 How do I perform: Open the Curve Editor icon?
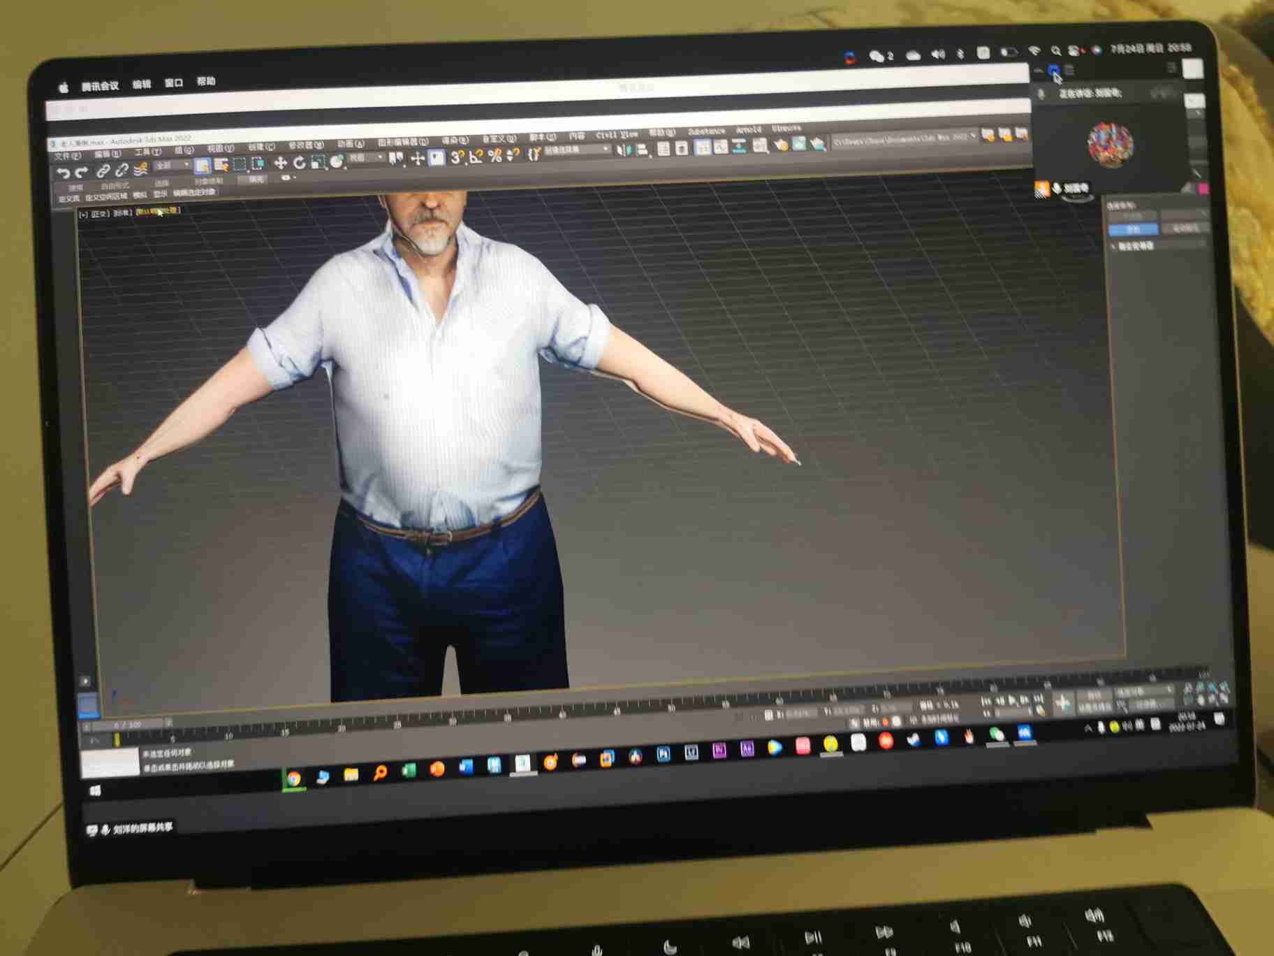(720, 147)
